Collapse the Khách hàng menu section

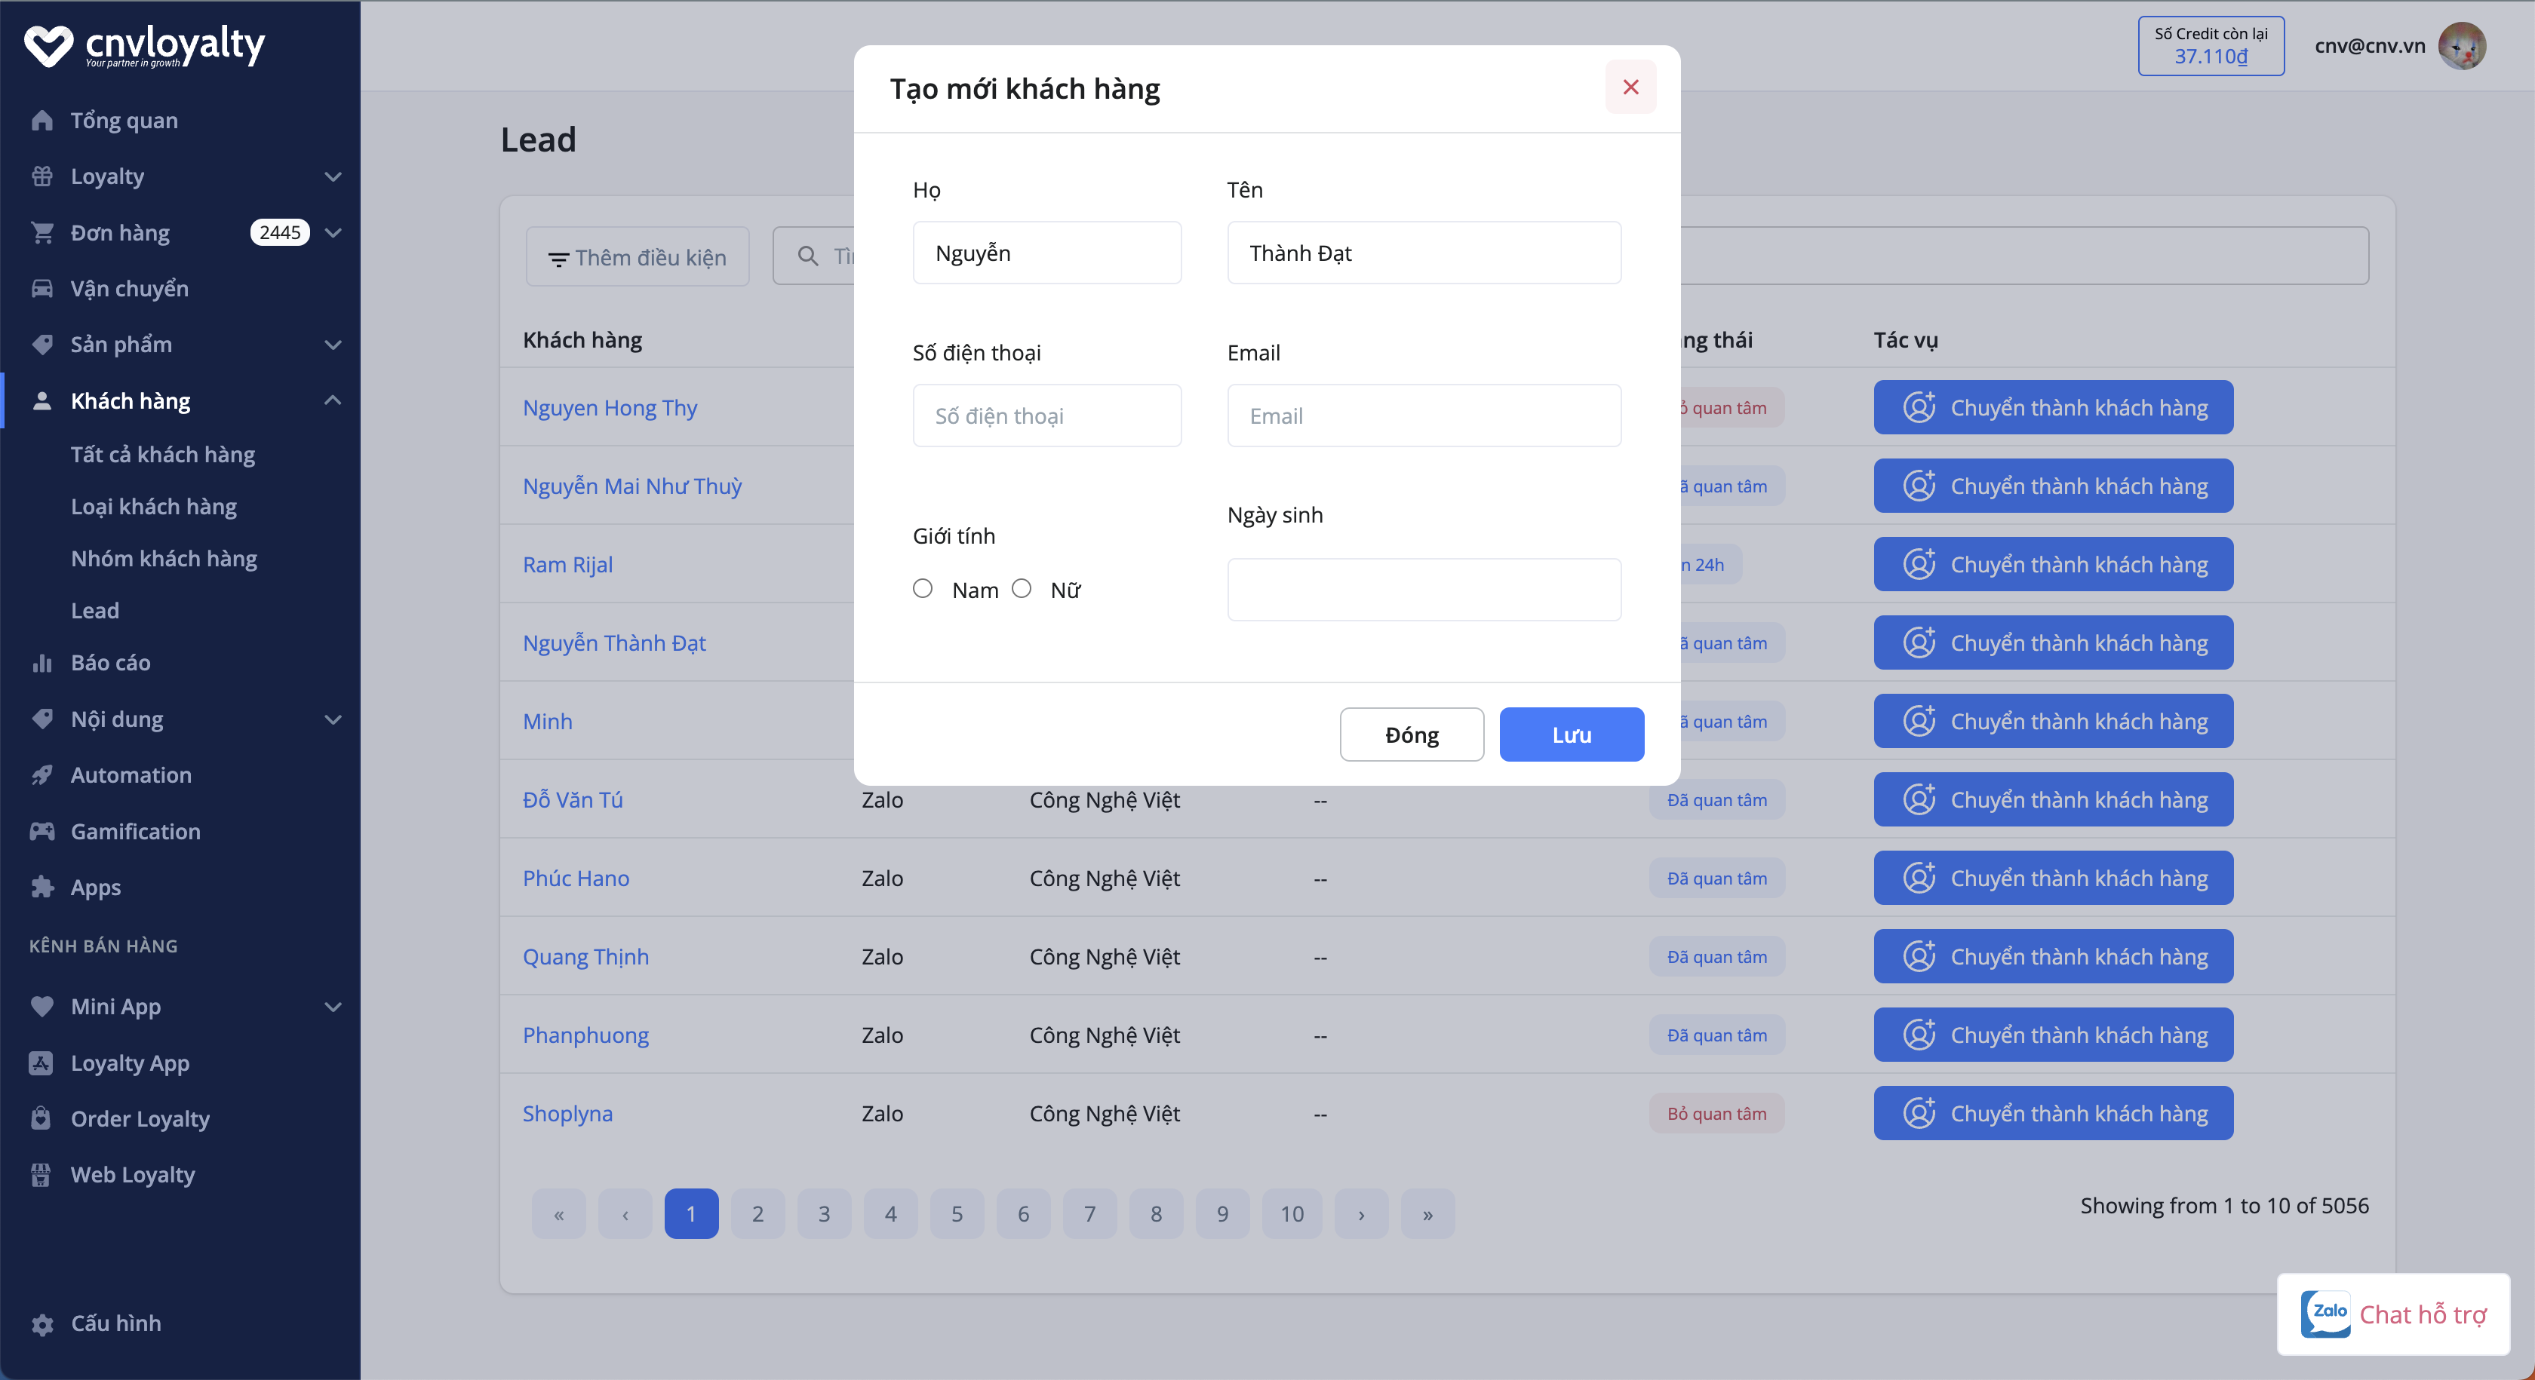(x=333, y=400)
